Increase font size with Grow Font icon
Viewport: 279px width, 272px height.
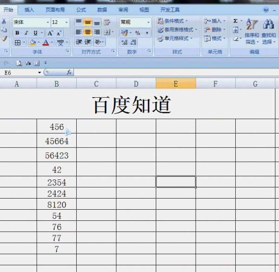pyautogui.click(x=50, y=33)
